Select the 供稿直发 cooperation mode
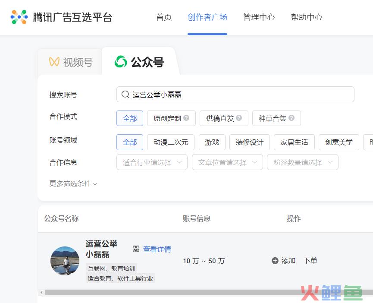This screenshot has width=373, height=303. (x=224, y=118)
